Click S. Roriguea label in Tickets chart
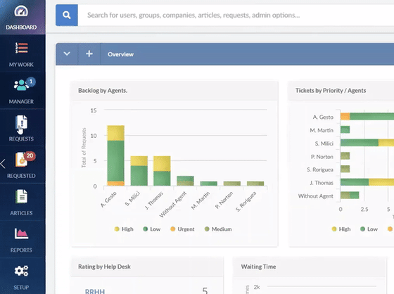Screen dimensions: 394x294 pos(320,170)
